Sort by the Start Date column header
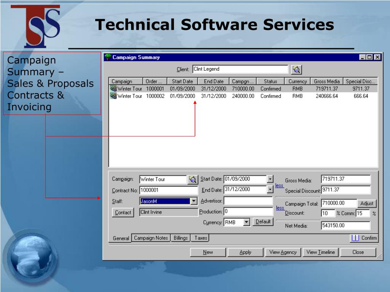 (x=182, y=81)
